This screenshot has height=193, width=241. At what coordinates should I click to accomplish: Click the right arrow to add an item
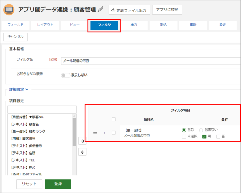point(83,141)
